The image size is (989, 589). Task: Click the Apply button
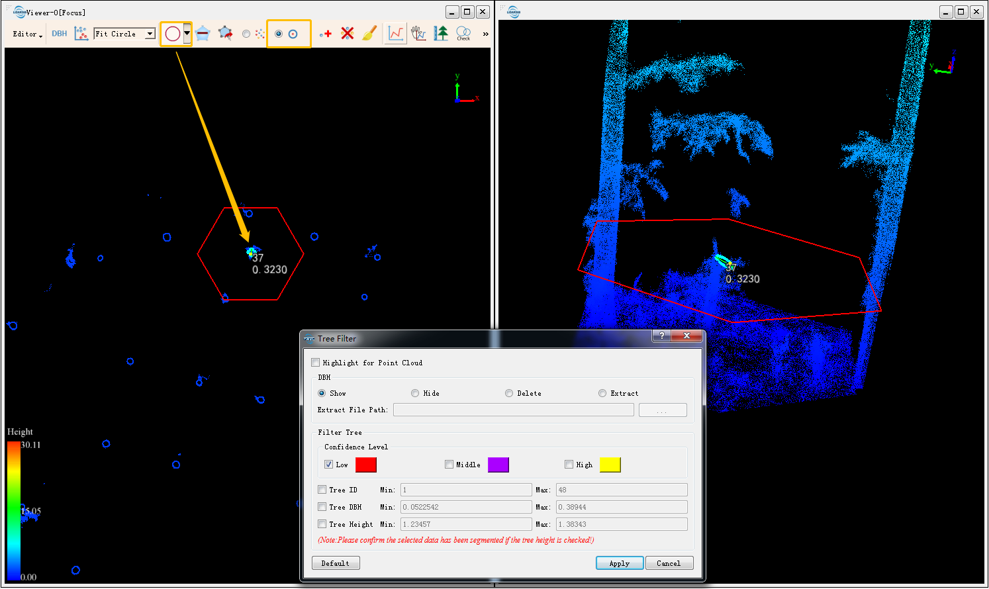(x=620, y=563)
